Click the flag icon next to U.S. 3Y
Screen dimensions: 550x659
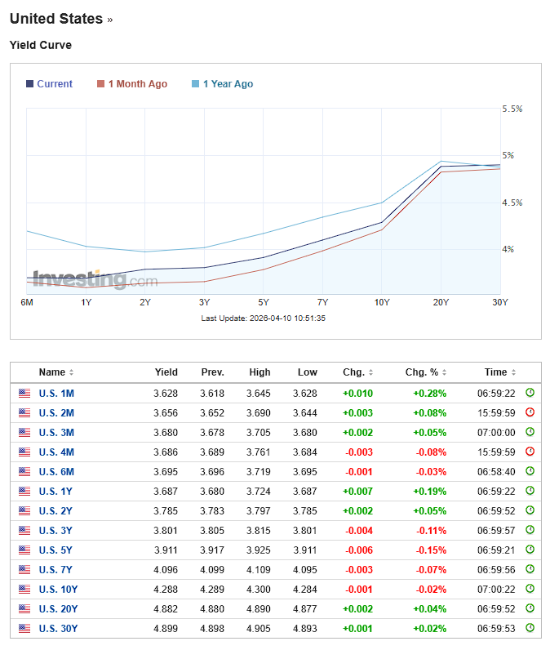click(24, 531)
